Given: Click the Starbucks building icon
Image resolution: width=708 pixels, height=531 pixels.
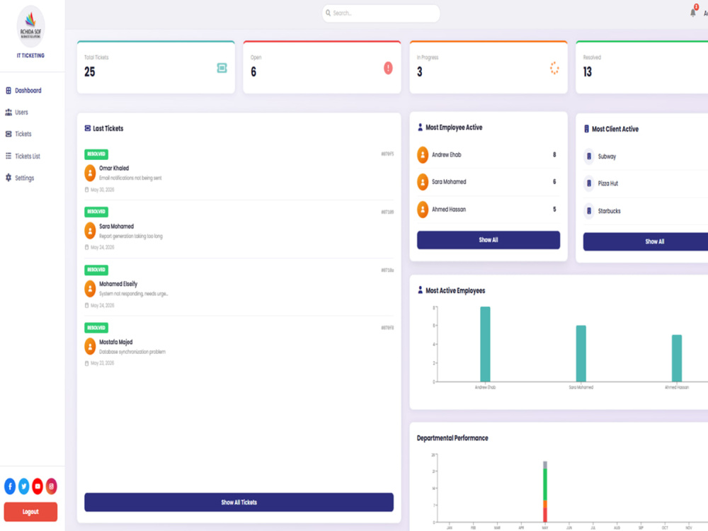Looking at the screenshot, I should 589,211.
